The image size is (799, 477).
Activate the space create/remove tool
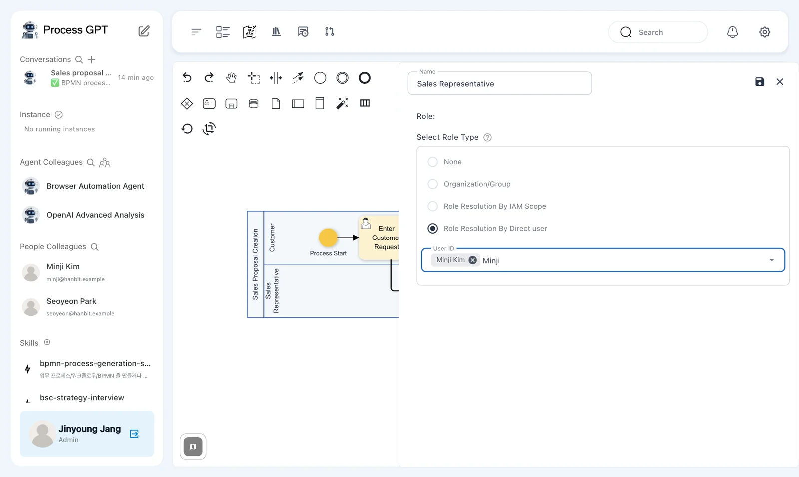(276, 78)
